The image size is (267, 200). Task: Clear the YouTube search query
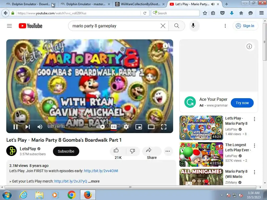coord(163,26)
